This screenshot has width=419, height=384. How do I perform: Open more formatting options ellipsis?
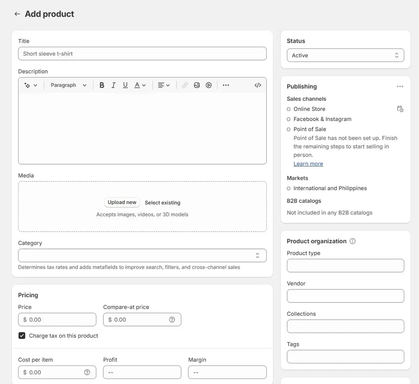(226, 85)
